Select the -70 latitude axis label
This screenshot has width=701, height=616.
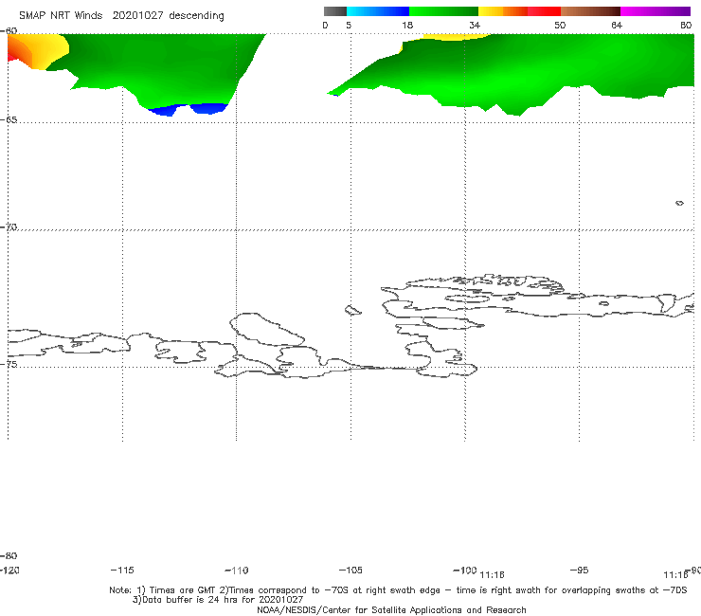tap(9, 226)
